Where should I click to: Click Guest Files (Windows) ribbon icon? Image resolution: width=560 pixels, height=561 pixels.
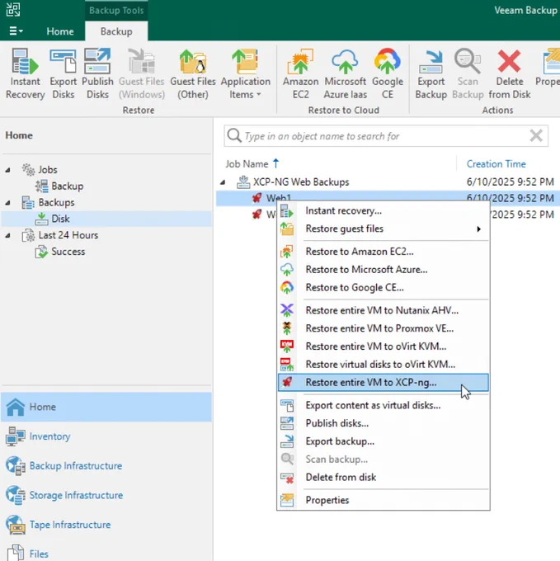coord(142,73)
